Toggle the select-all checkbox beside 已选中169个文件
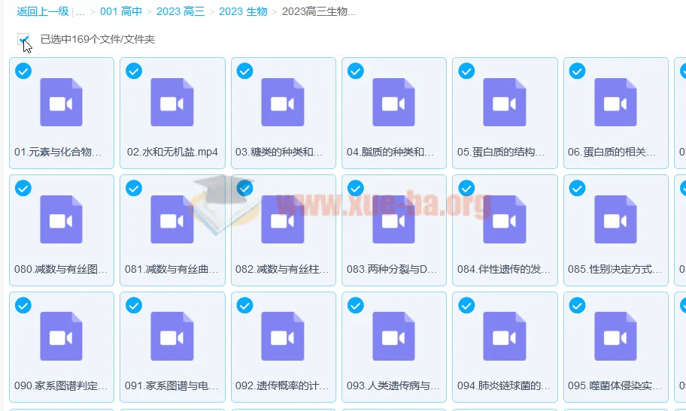This screenshot has width=686, height=411. click(x=23, y=39)
